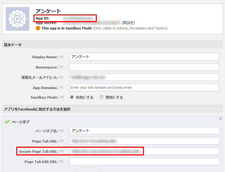
Task: Click the orange Sandbox Mode status dot
Action: pos(38,28)
